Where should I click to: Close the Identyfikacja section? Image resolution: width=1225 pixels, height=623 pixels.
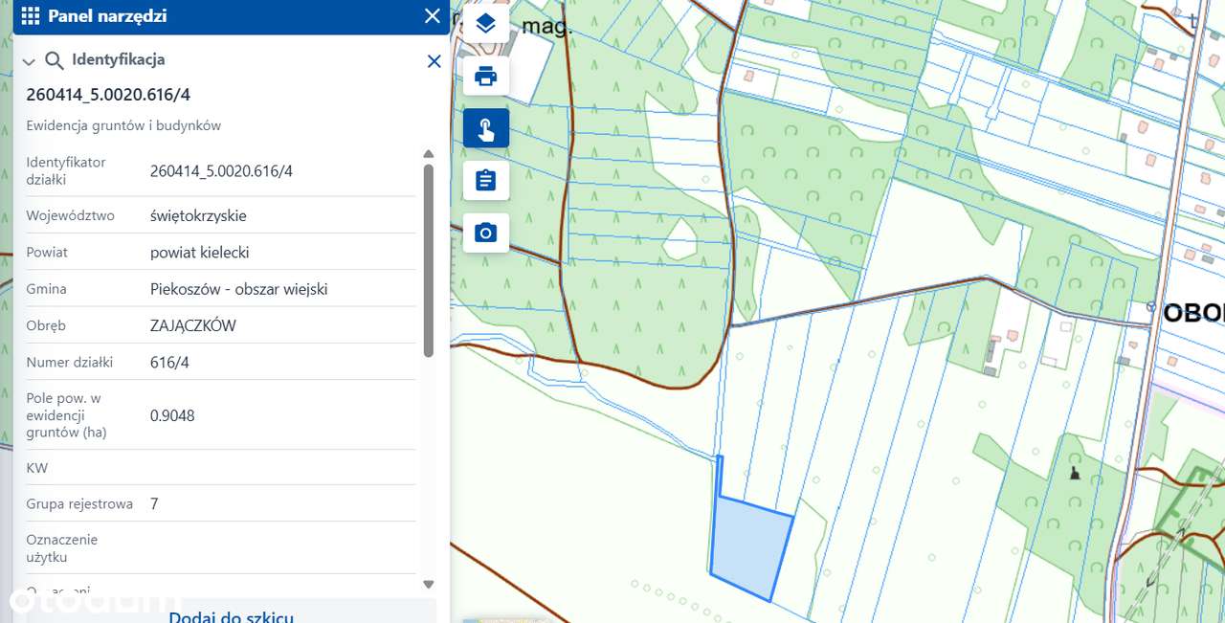coord(434,61)
